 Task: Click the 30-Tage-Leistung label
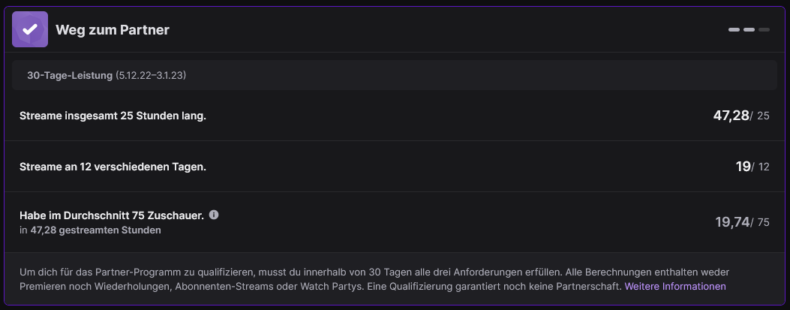pyautogui.click(x=70, y=76)
